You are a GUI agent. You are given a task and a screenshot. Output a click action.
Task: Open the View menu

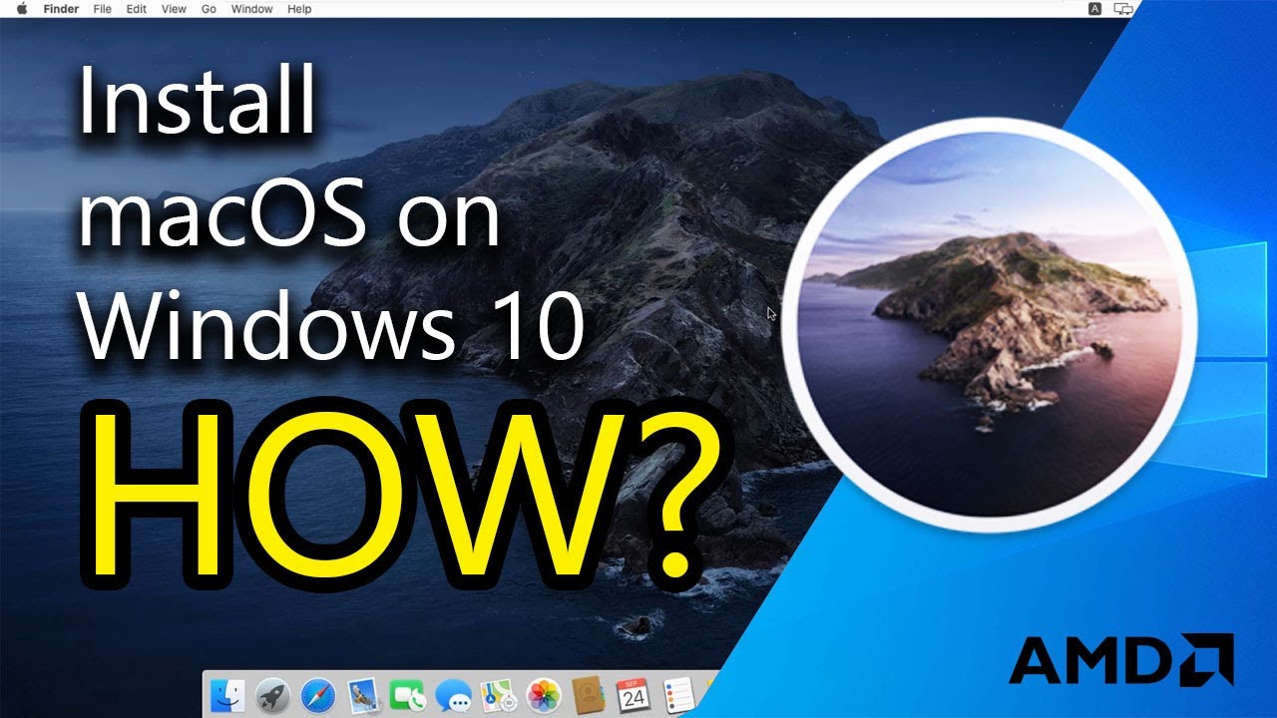click(x=174, y=9)
